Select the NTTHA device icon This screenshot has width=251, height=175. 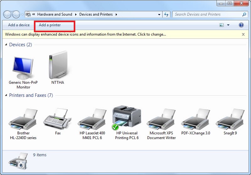pyautogui.click(x=58, y=65)
